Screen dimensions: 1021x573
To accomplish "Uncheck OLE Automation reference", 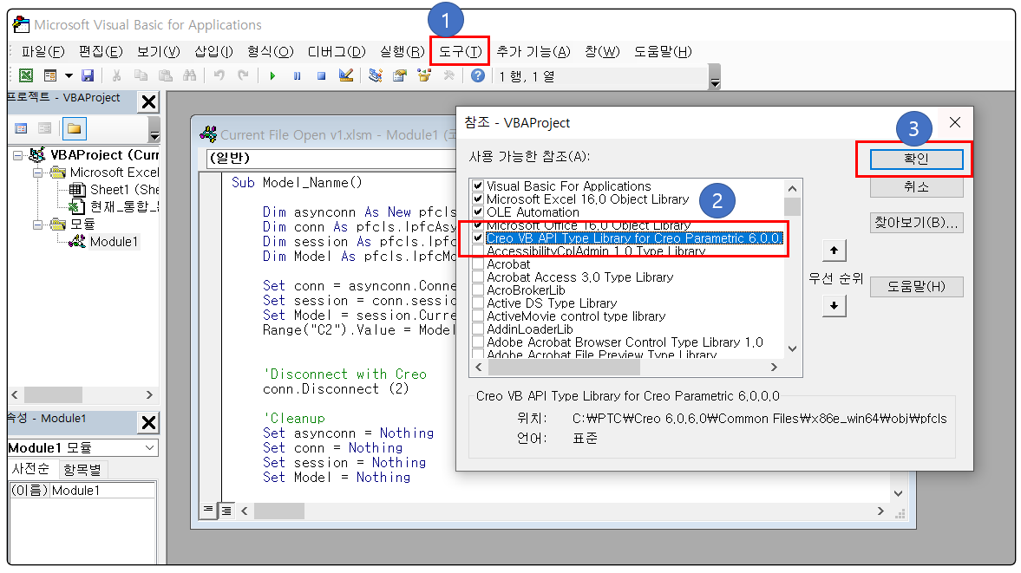I will click(x=478, y=212).
